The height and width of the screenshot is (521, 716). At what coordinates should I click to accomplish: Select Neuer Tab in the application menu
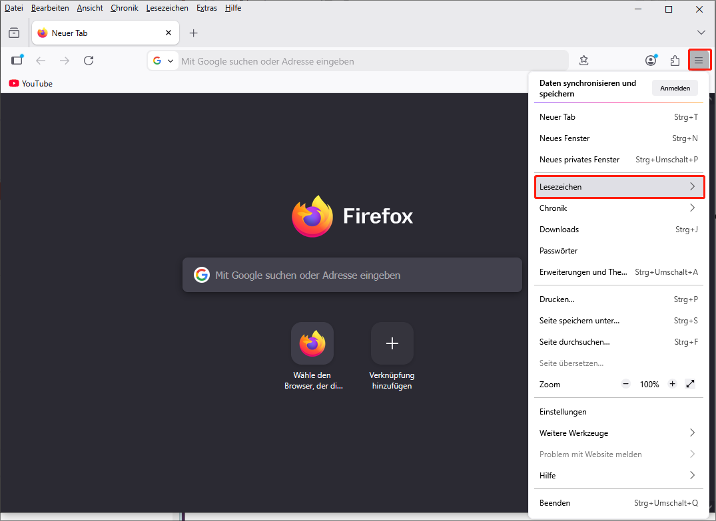tap(619, 117)
